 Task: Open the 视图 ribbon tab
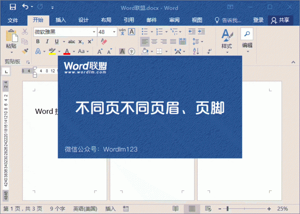tap(197, 20)
